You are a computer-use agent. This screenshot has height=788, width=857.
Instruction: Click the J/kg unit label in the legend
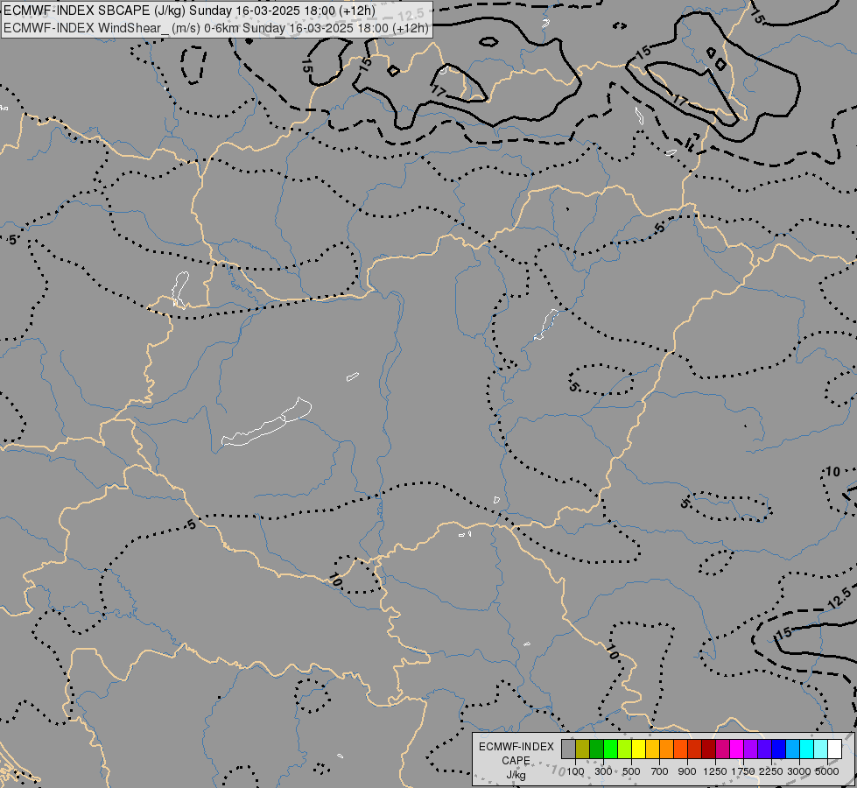516,775
